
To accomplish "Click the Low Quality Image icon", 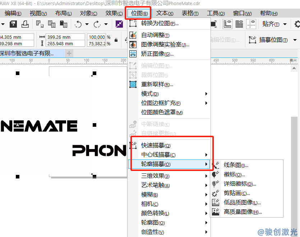I will click(x=216, y=203).
